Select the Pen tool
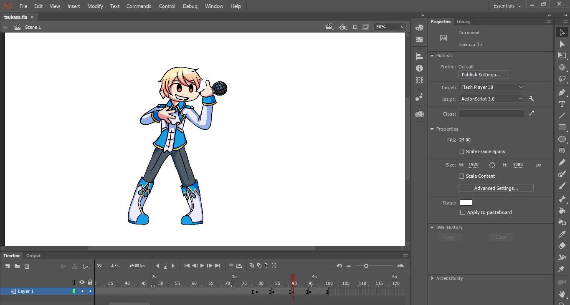 coord(562,92)
